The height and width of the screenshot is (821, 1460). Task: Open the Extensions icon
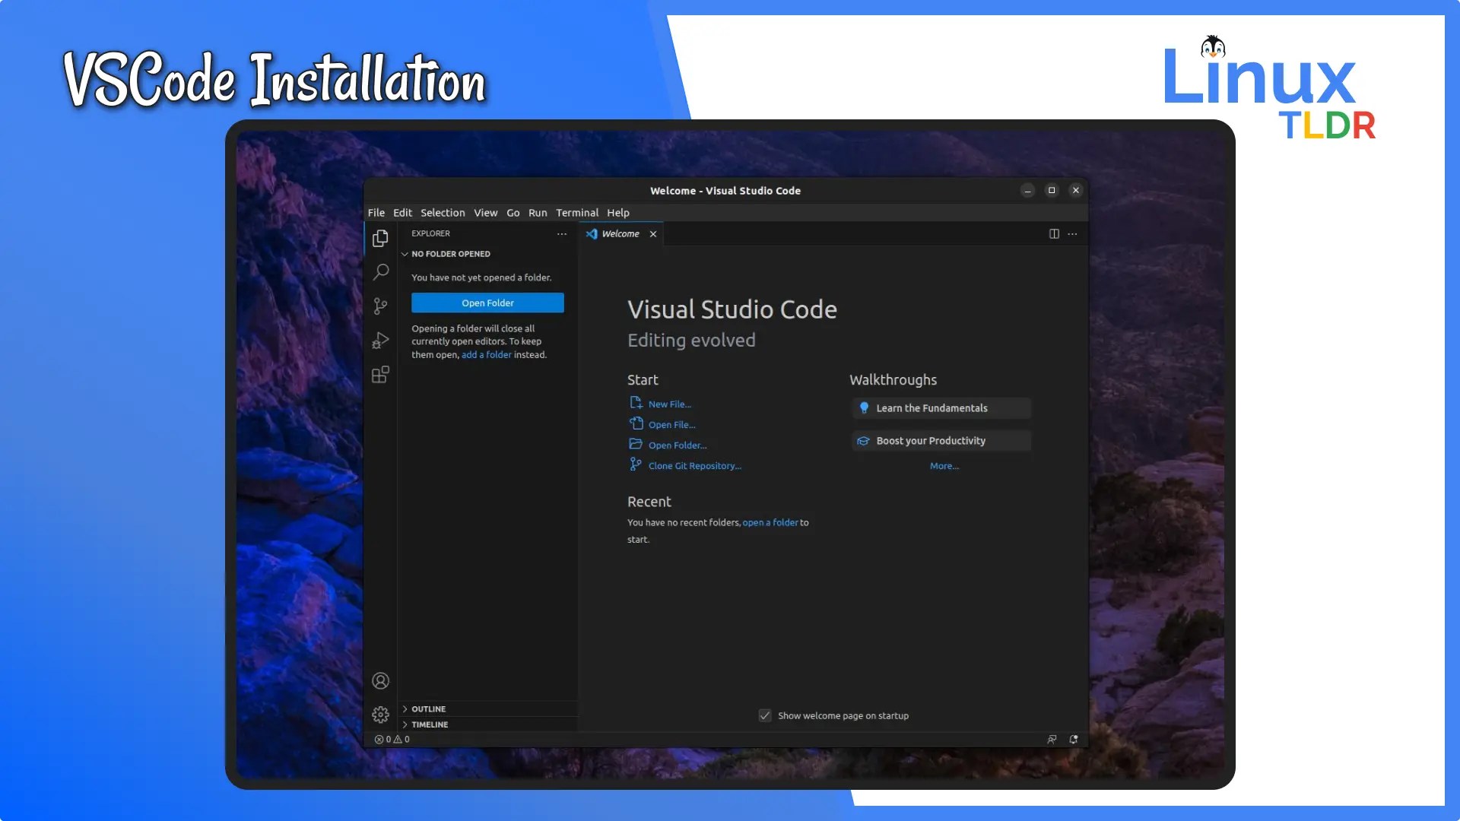tap(380, 374)
